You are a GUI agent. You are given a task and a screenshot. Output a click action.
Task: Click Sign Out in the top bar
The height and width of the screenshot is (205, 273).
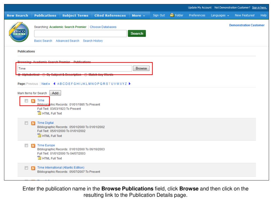(159, 15)
